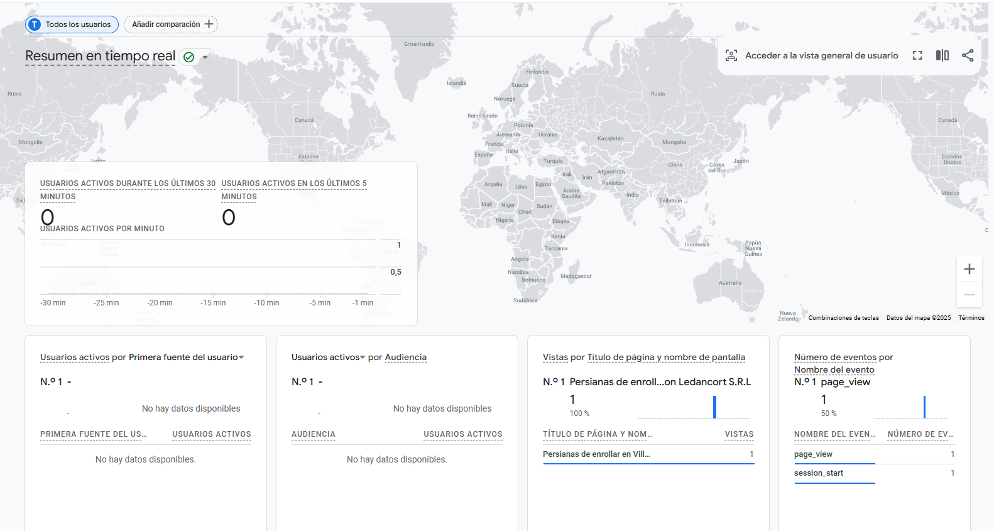994x531 pixels.
Task: Sort by VISTAS column header
Action: tap(739, 434)
